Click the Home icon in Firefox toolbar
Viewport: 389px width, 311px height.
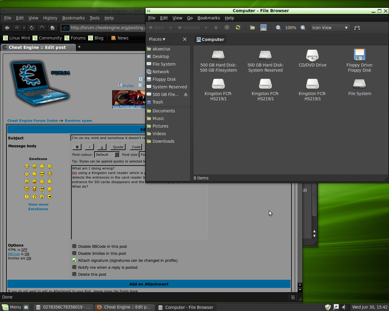pos(52,28)
